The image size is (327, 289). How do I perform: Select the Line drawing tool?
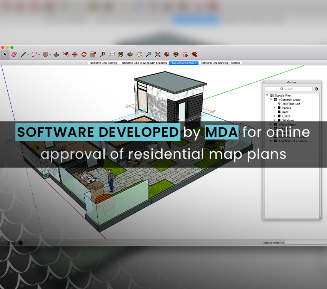[23, 54]
